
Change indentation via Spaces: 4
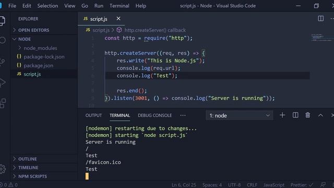[212, 185]
